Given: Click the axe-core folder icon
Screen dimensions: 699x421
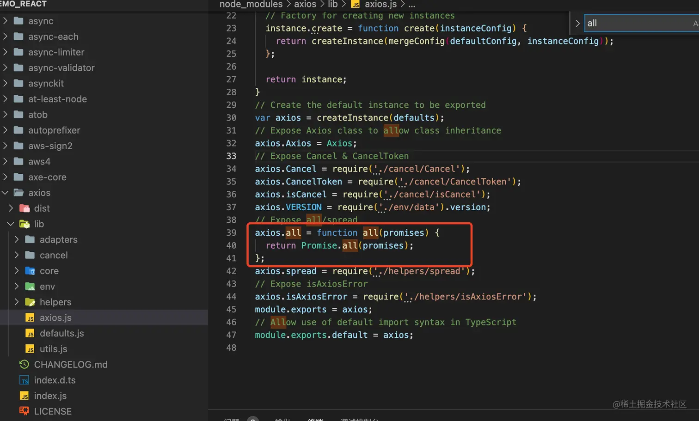Looking at the screenshot, I should point(18,177).
